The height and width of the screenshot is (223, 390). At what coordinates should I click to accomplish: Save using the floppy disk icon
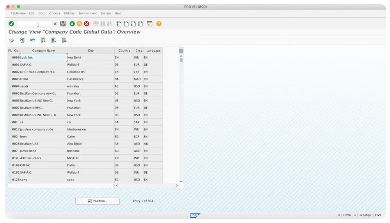[x=63, y=24]
